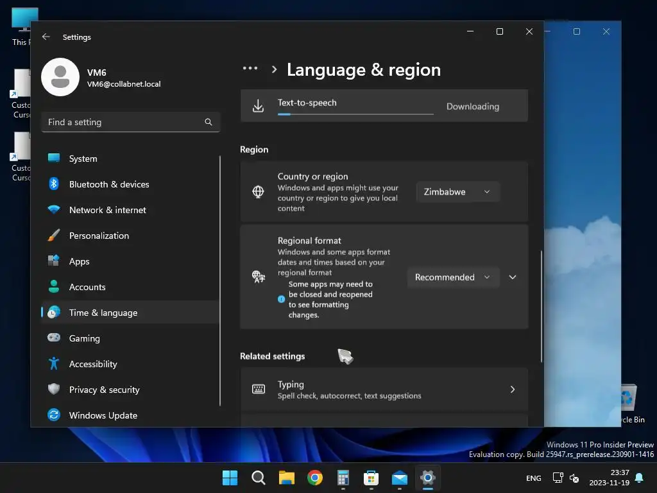Expand the Regional format section chevron
This screenshot has height=493, width=657.
pos(513,277)
